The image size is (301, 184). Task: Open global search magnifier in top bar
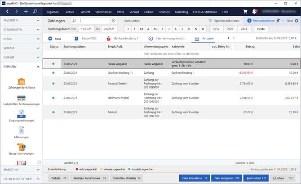point(35,12)
